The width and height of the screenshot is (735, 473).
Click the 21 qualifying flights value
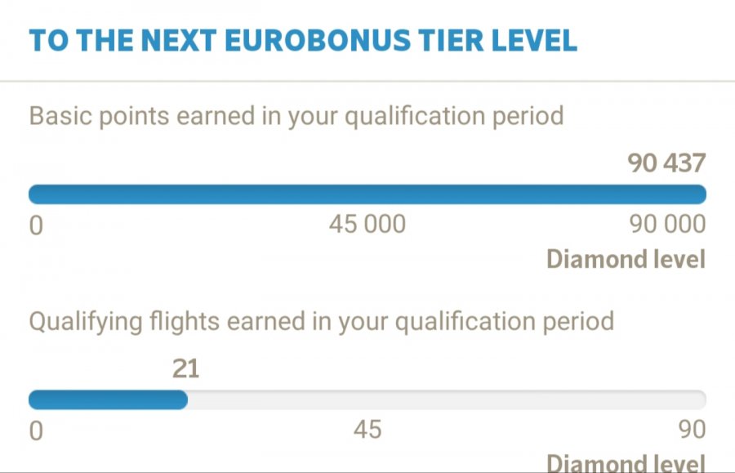click(x=185, y=369)
